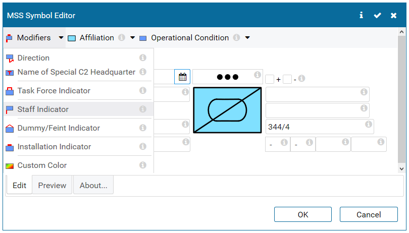409x233 pixels.
Task: Open the Modifiers dropdown menu
Action: (x=34, y=38)
